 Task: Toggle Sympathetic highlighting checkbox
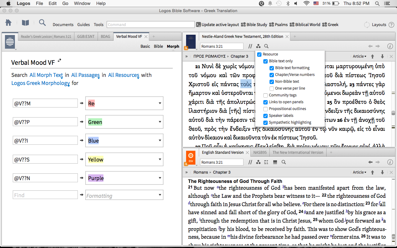coord(265,122)
